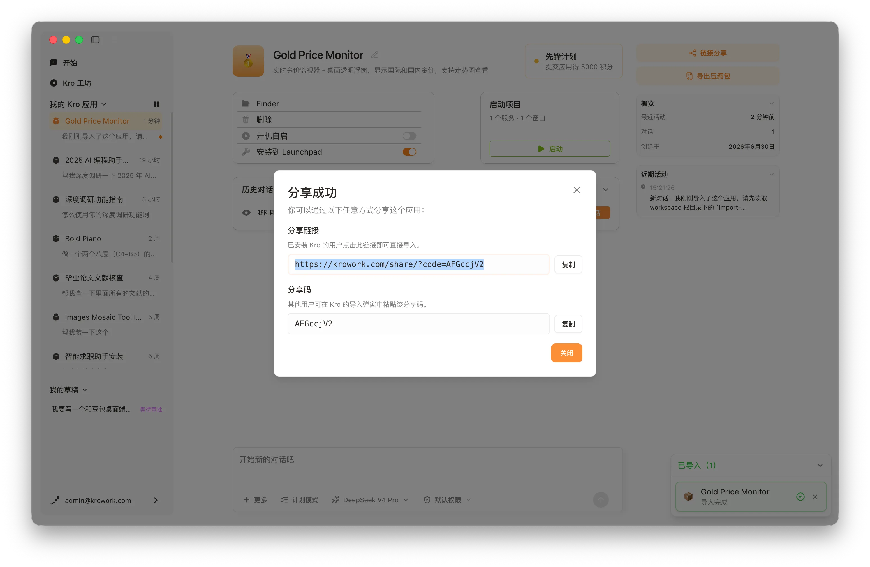Click the folder icon beside Finder
The image size is (870, 567).
coord(245,104)
